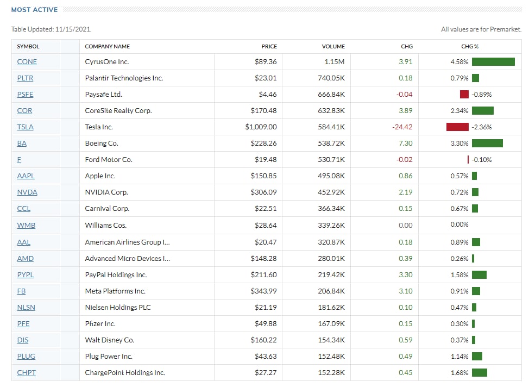
Task: Open the AAPL ticker link
Action: point(26,176)
